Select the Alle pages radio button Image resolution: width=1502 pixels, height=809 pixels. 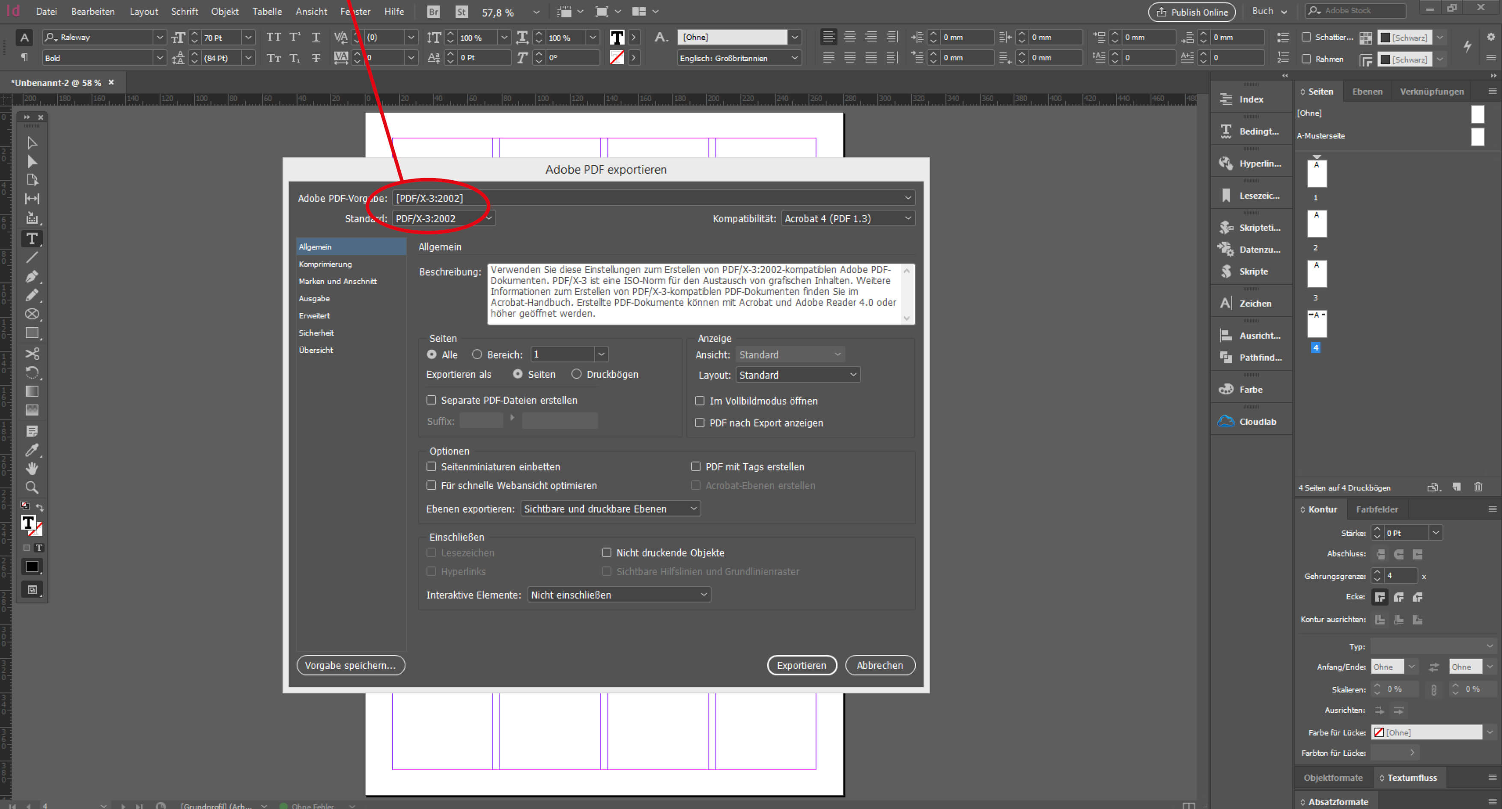pos(432,354)
